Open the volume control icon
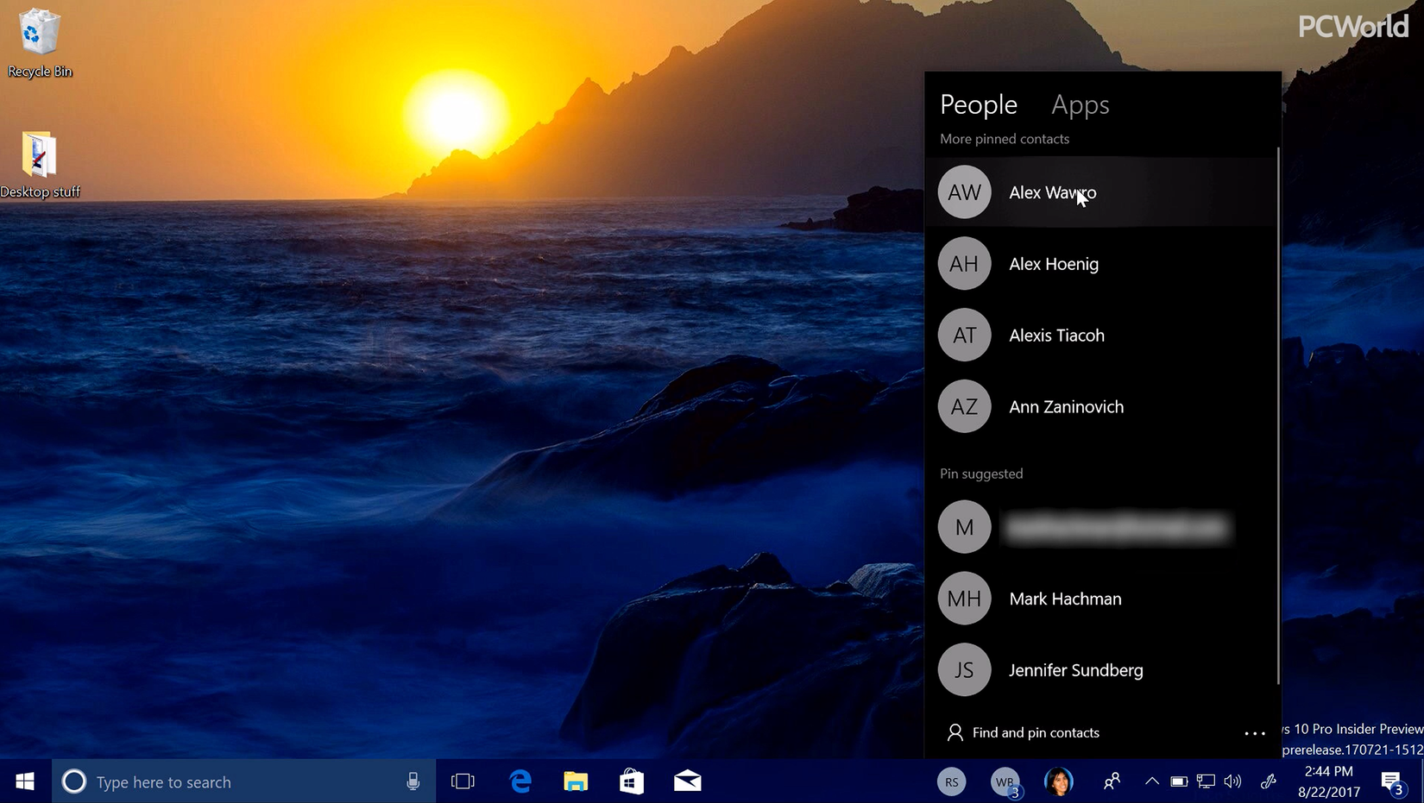The image size is (1424, 803). [1232, 781]
